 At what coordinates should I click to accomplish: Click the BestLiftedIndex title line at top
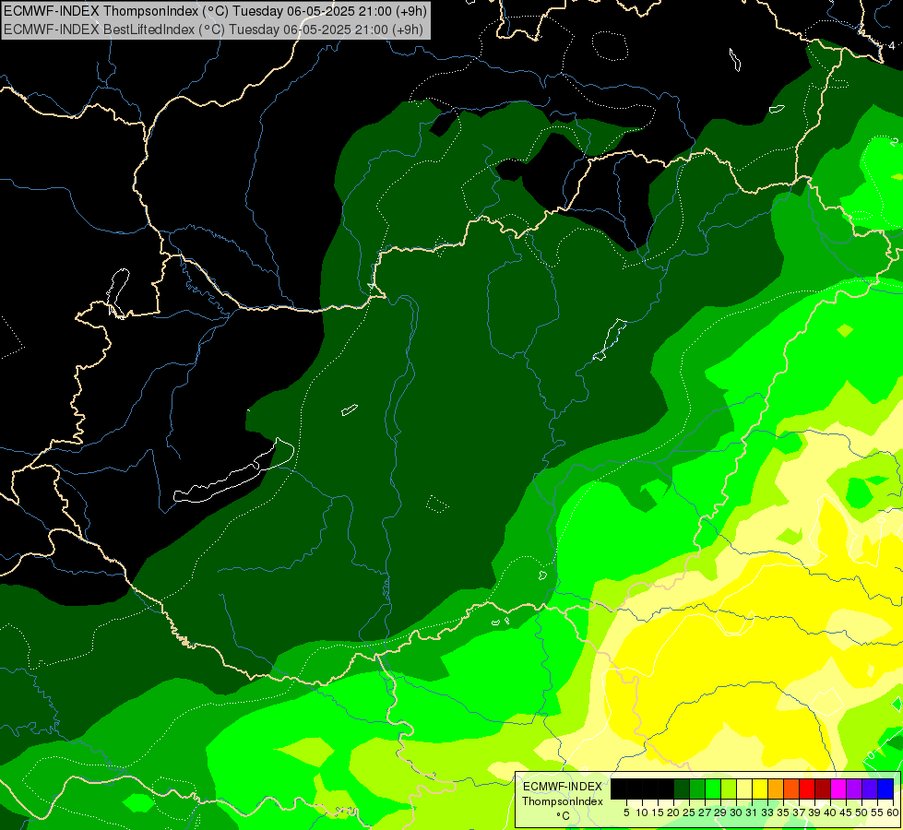click(214, 30)
